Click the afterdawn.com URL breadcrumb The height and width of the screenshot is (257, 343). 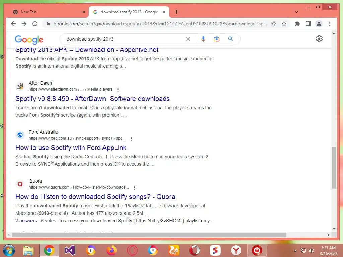click(70, 89)
